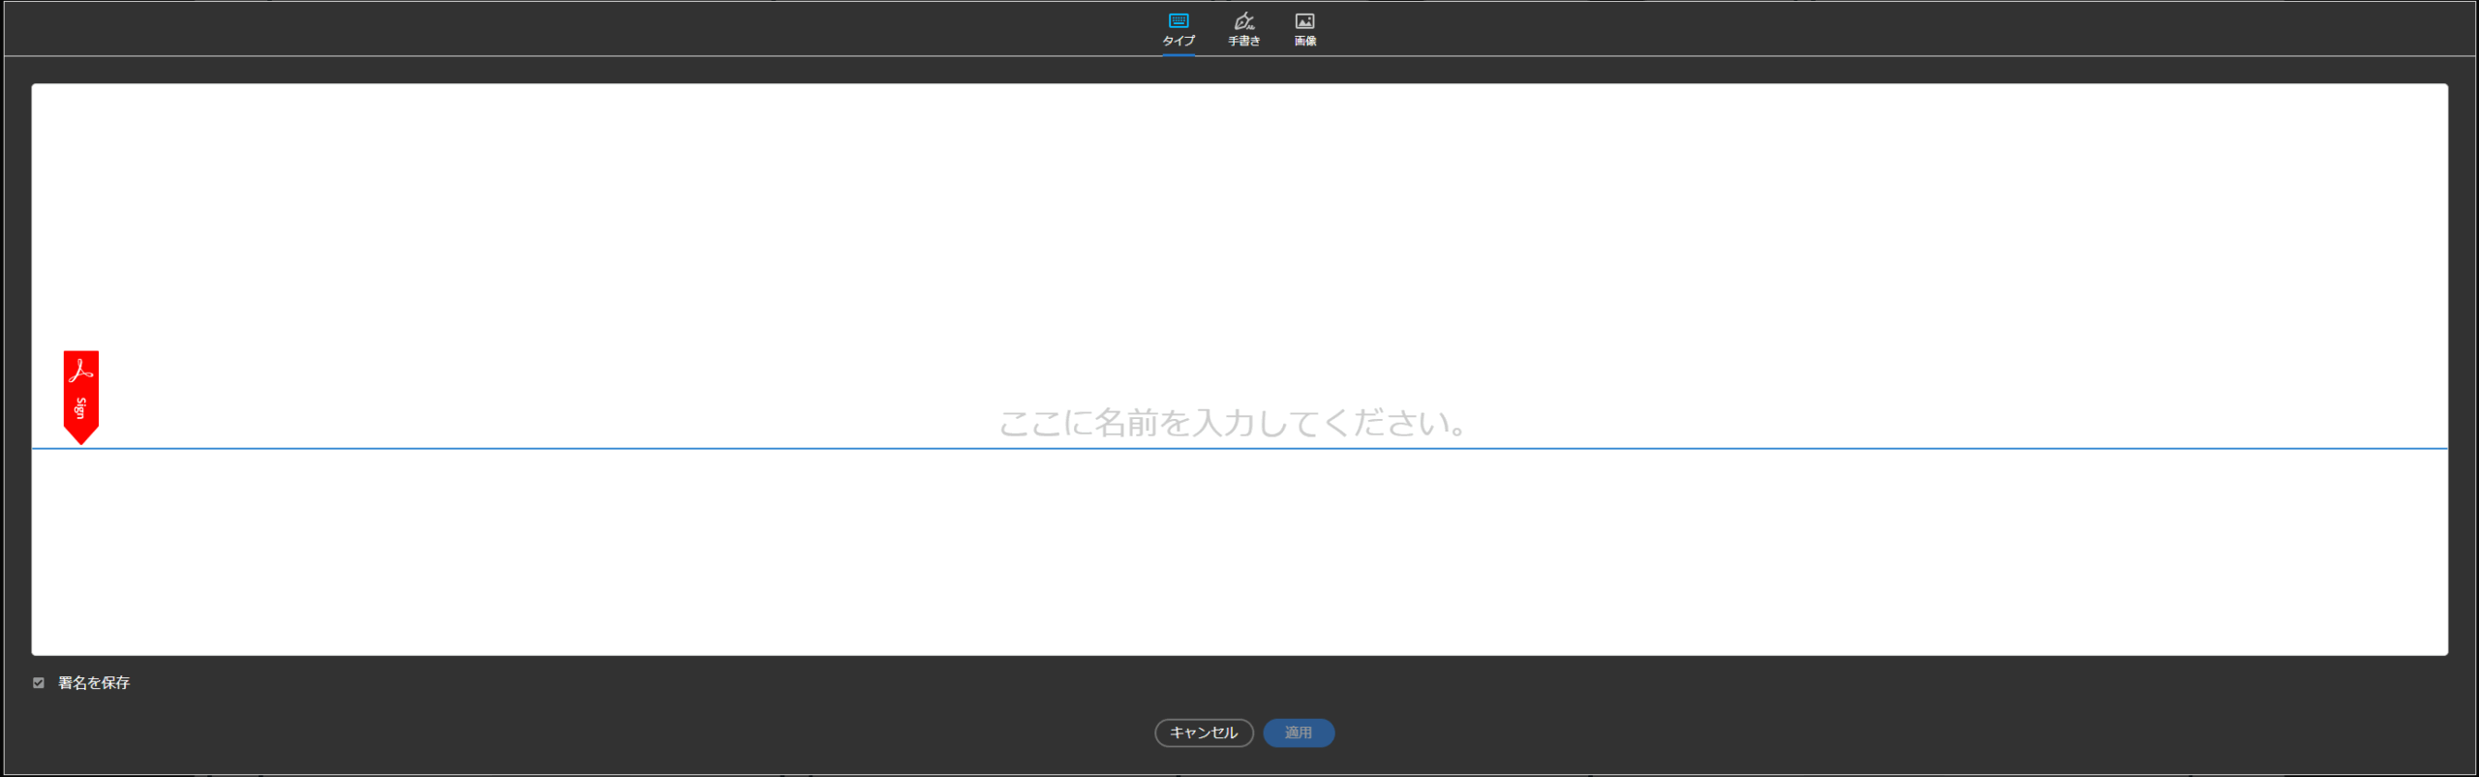Image resolution: width=2479 pixels, height=777 pixels.
Task: Open the 手書き tab label
Action: tap(1243, 41)
